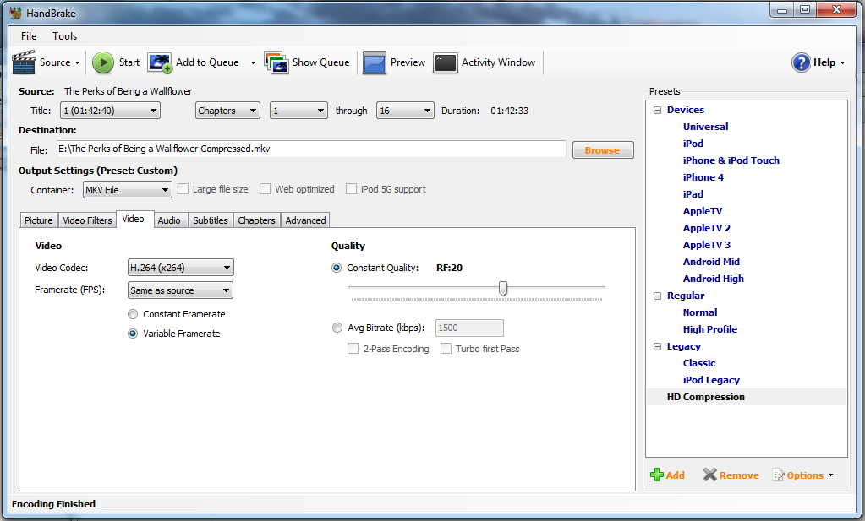The height and width of the screenshot is (521, 865).
Task: Select the Constant Framerate radio button
Action: tap(133, 314)
